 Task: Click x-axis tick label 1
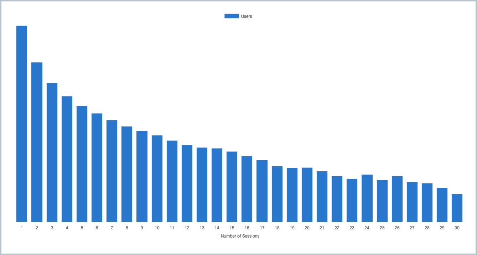click(x=22, y=228)
